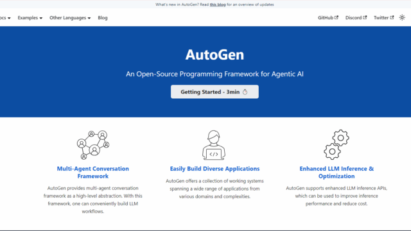411x231 pixels.
Task: Open the Discord navigation link
Action: [356, 17]
